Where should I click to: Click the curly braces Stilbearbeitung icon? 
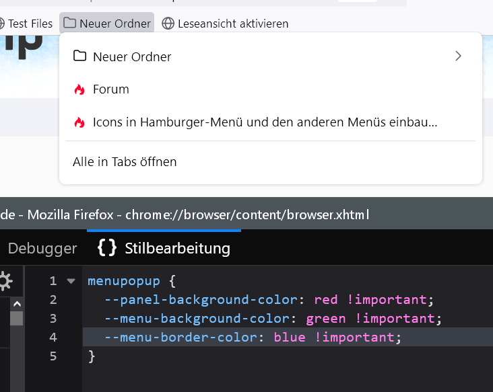click(106, 248)
